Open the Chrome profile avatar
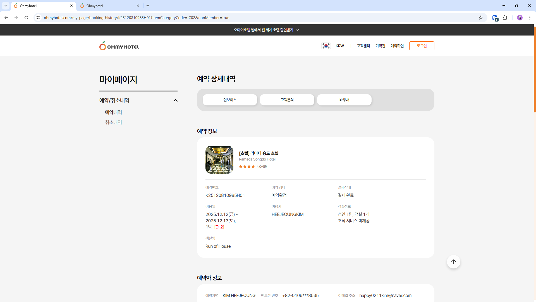This screenshot has width=536, height=302. [x=520, y=18]
